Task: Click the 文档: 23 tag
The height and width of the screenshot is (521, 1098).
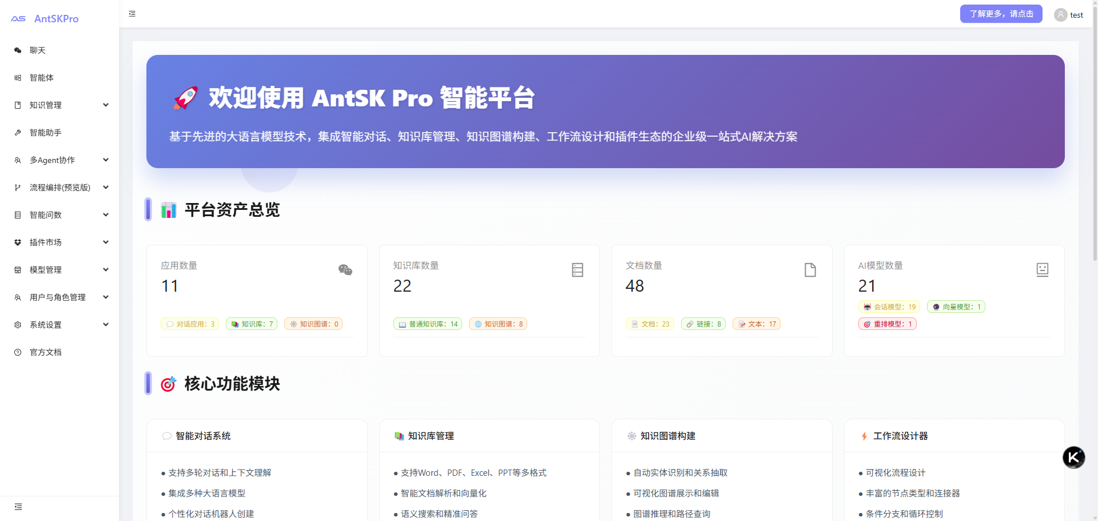Action: point(650,324)
